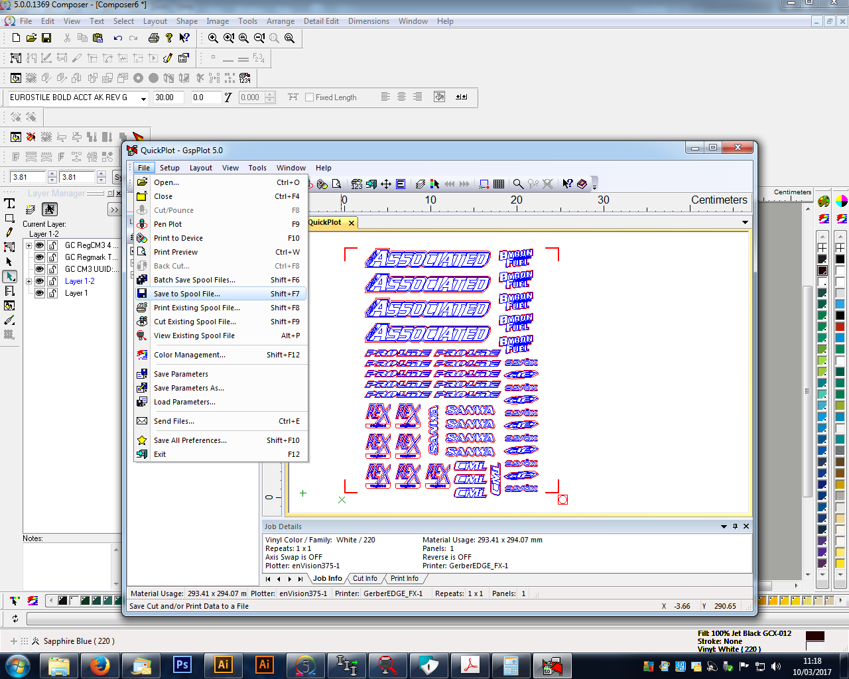Choose Color Management in File menu

pos(220,355)
